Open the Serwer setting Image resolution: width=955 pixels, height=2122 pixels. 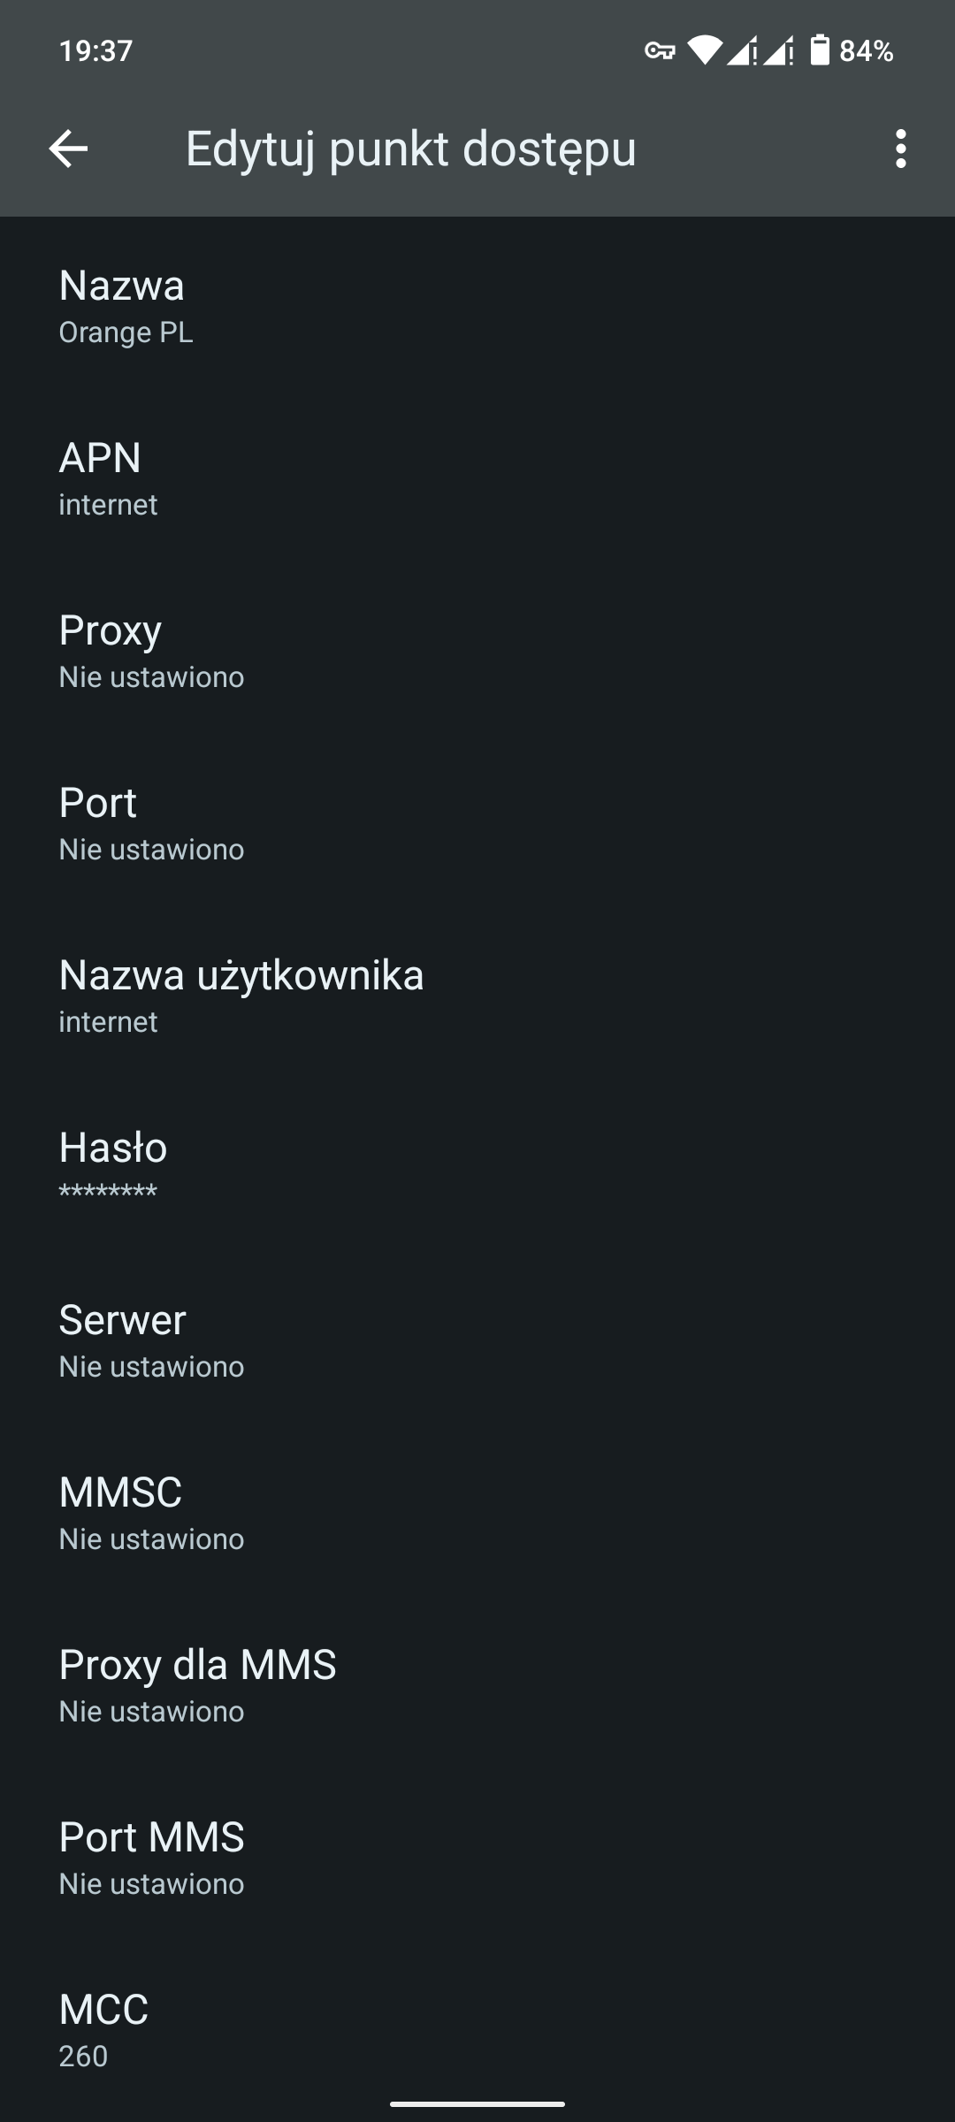477,1340
